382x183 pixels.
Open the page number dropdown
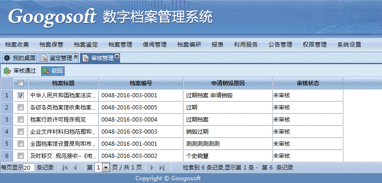pyautogui.click(x=106, y=168)
